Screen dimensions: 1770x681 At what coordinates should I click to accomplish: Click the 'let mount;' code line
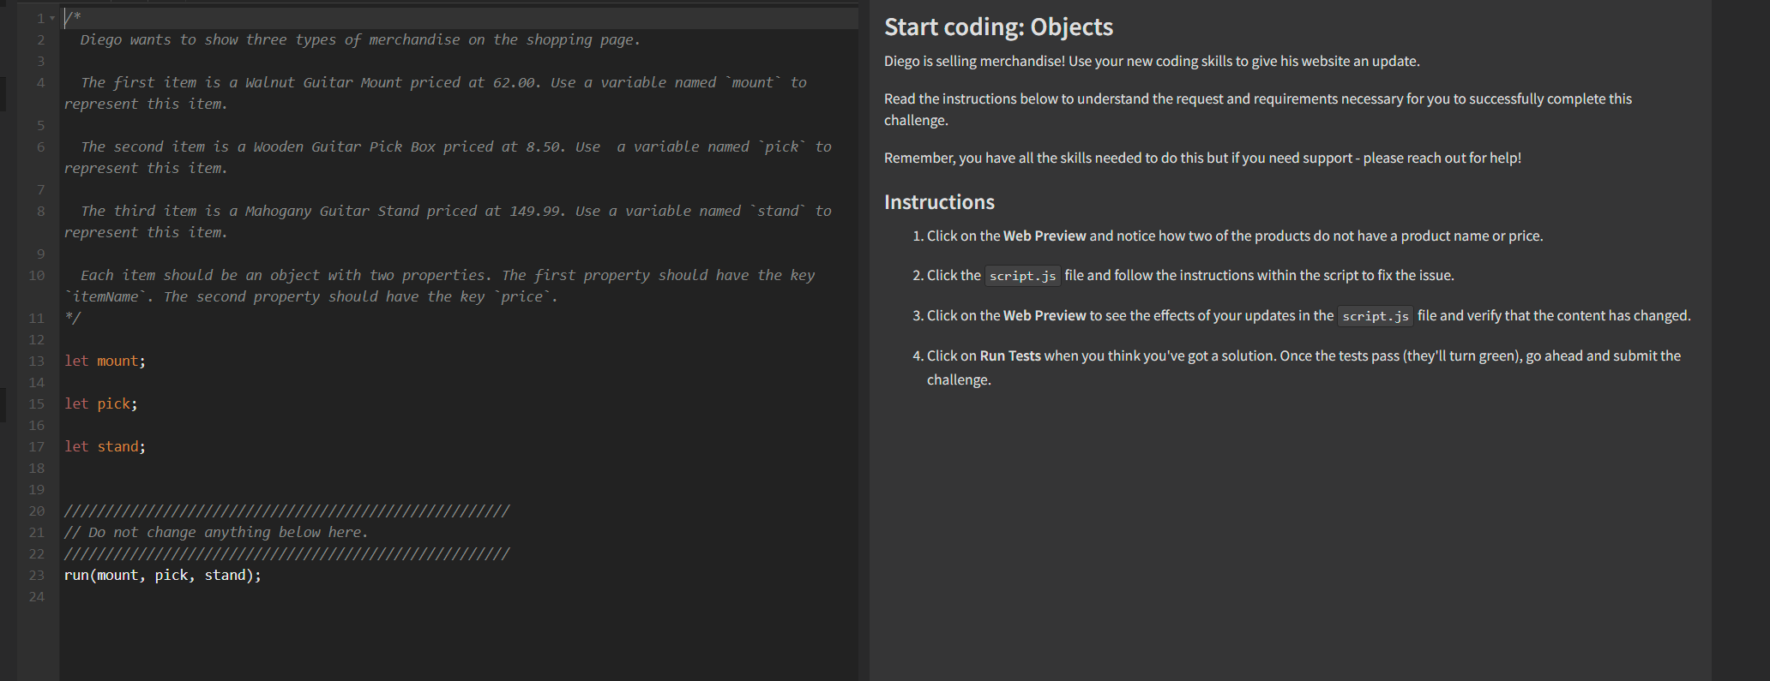pyautogui.click(x=105, y=361)
